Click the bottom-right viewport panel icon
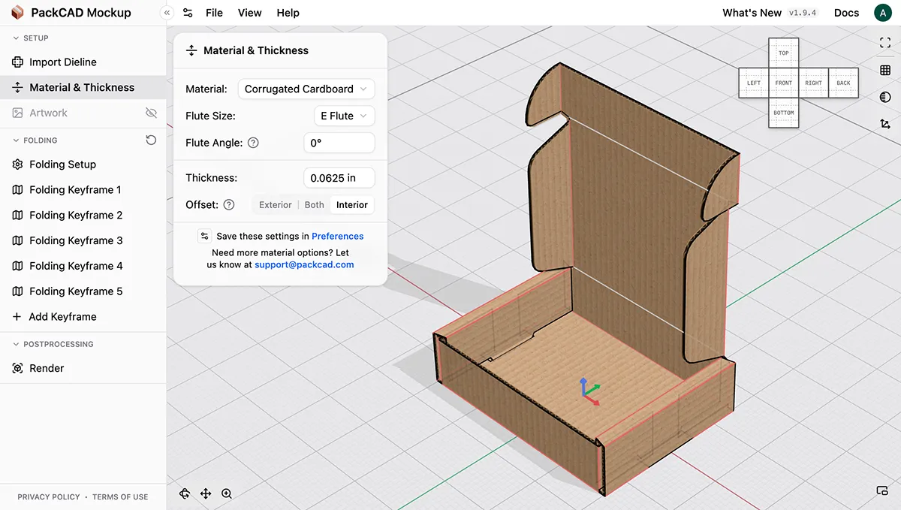Viewport: 901px width, 510px height. (882, 491)
